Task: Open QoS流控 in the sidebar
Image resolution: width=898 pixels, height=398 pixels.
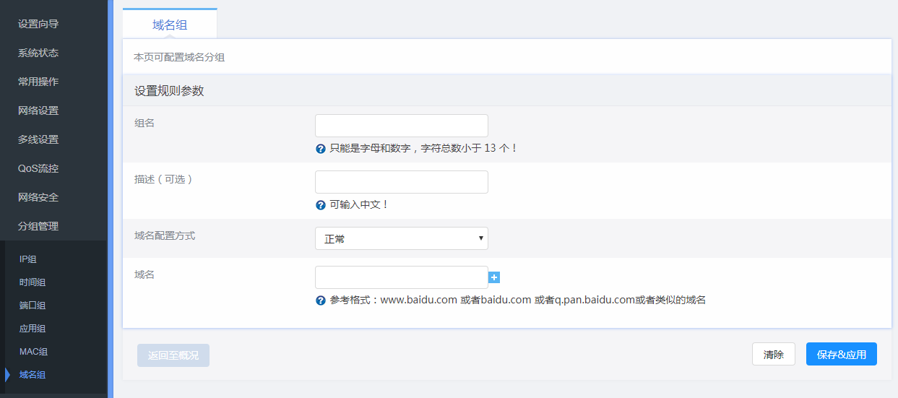Action: pyautogui.click(x=38, y=168)
